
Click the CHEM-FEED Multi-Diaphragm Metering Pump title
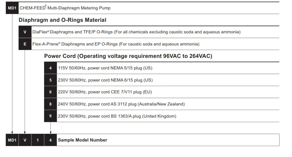(65, 8)
